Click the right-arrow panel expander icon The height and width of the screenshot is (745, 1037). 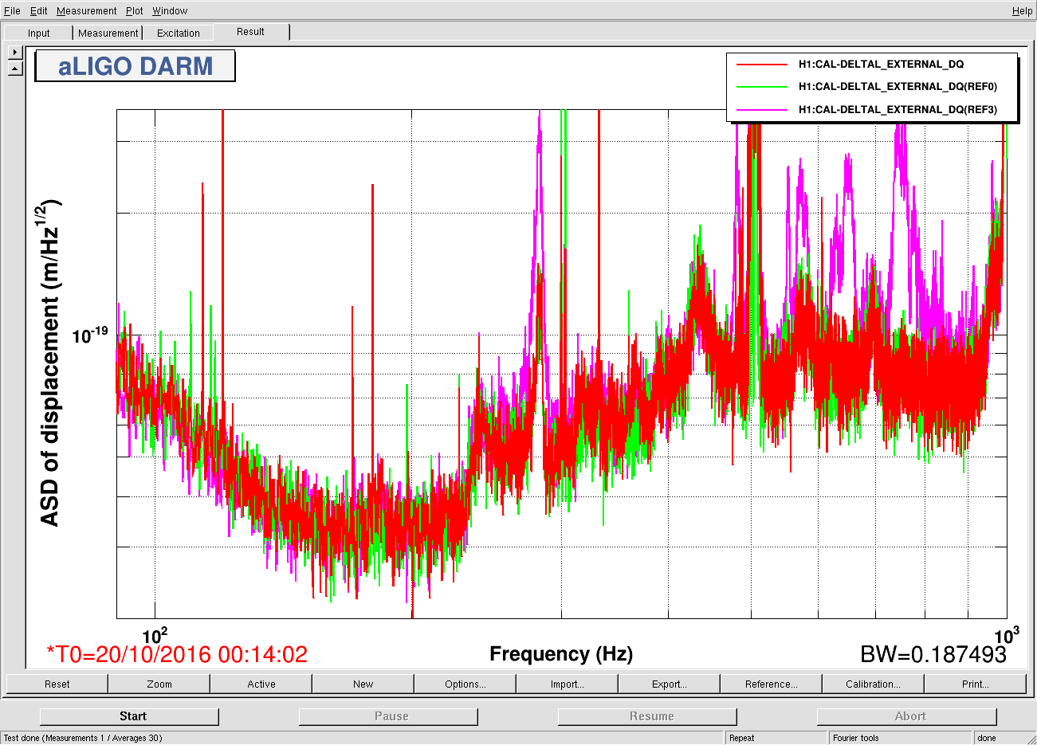tap(15, 52)
